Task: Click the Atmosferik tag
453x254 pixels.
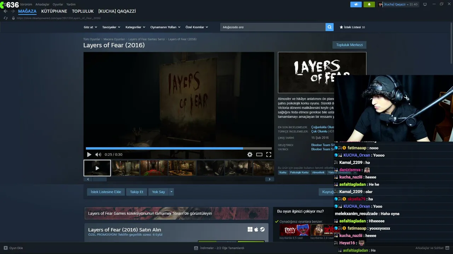Action: click(x=318, y=173)
